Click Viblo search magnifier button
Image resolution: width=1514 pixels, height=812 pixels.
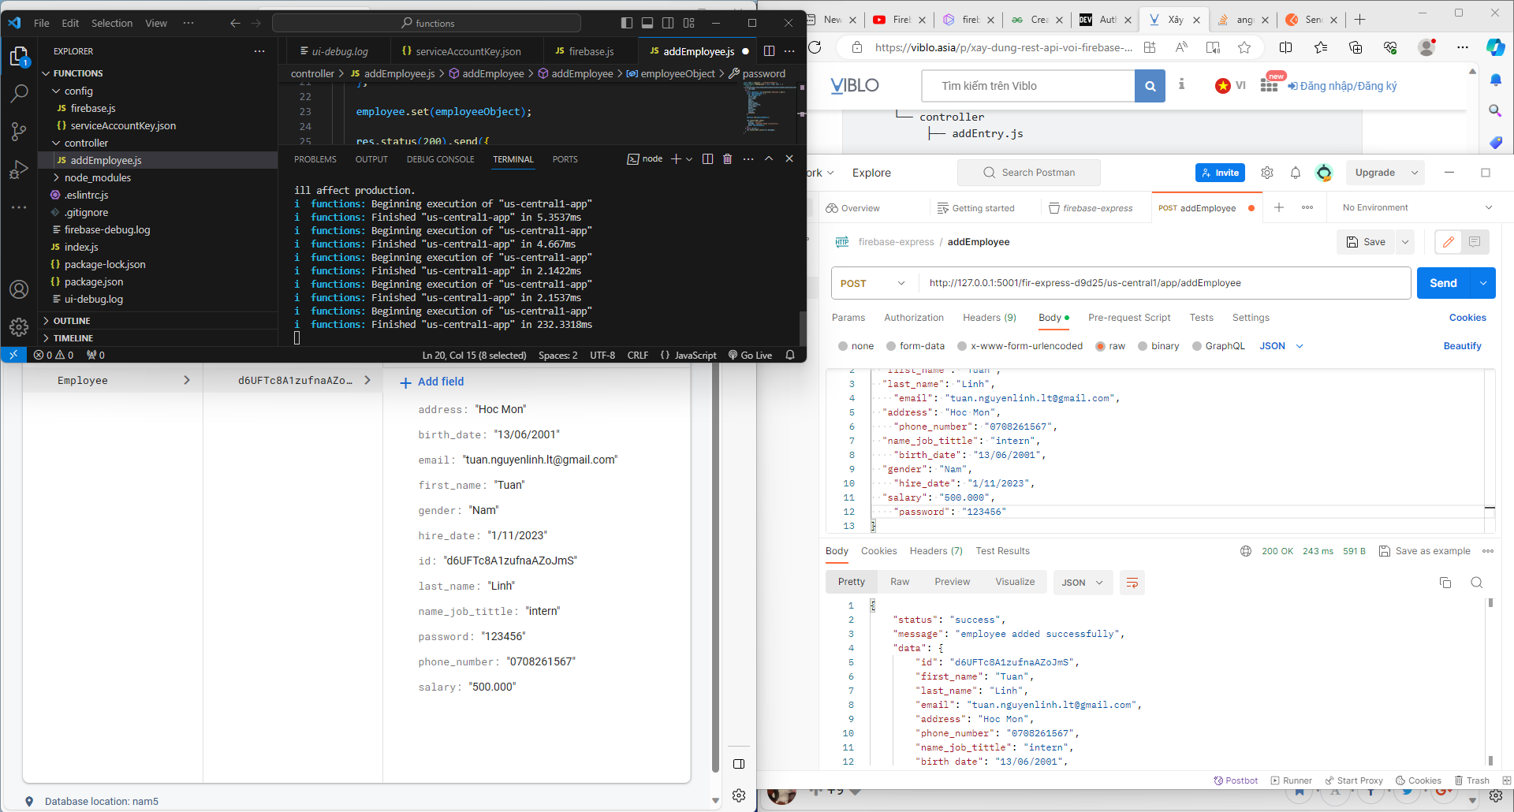[x=1150, y=86]
